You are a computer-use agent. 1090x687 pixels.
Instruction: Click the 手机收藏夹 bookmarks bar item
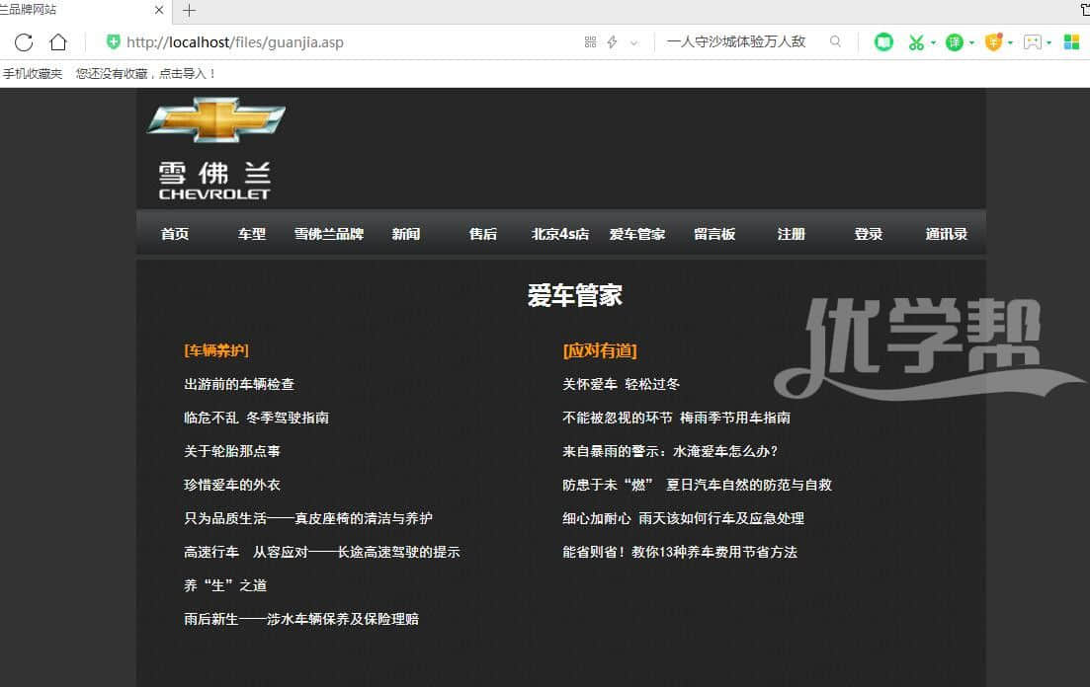click(32, 74)
